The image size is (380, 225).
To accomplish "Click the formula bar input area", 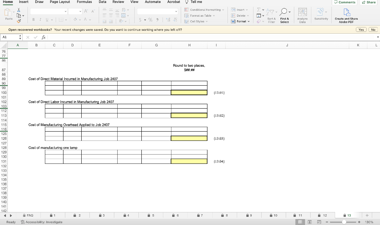I will pos(212,37).
